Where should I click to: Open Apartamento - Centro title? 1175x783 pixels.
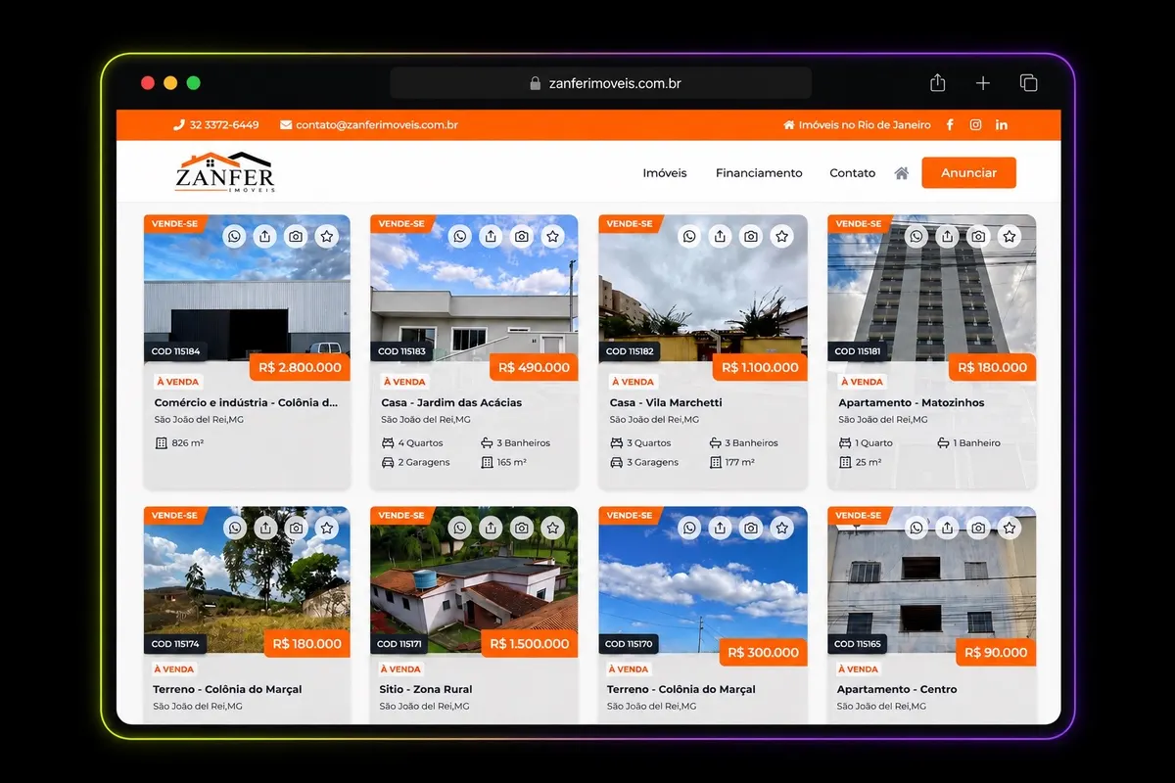(x=897, y=689)
